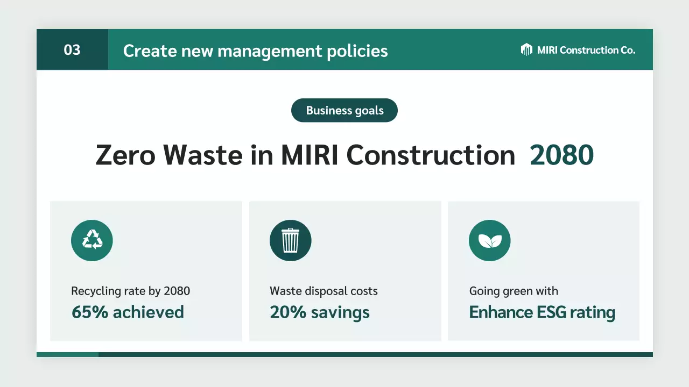Select the Recycling rate by 2080 label
The image size is (689, 387).
(x=130, y=291)
